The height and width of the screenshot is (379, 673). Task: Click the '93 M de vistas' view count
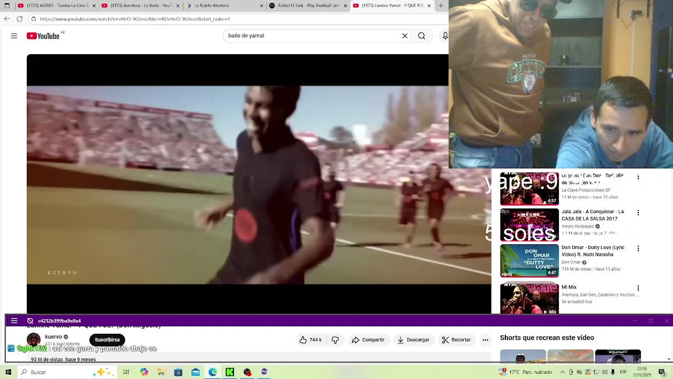[47, 360]
